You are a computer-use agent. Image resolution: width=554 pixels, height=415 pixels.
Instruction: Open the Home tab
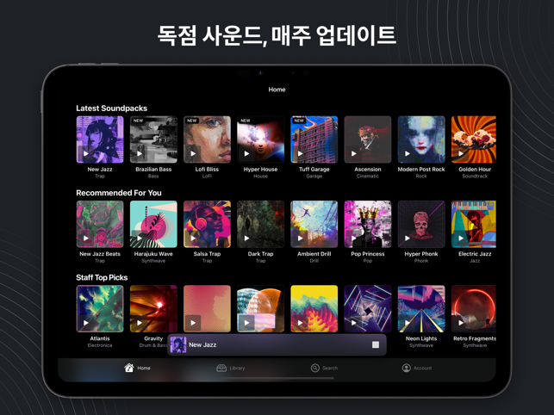[137, 368]
